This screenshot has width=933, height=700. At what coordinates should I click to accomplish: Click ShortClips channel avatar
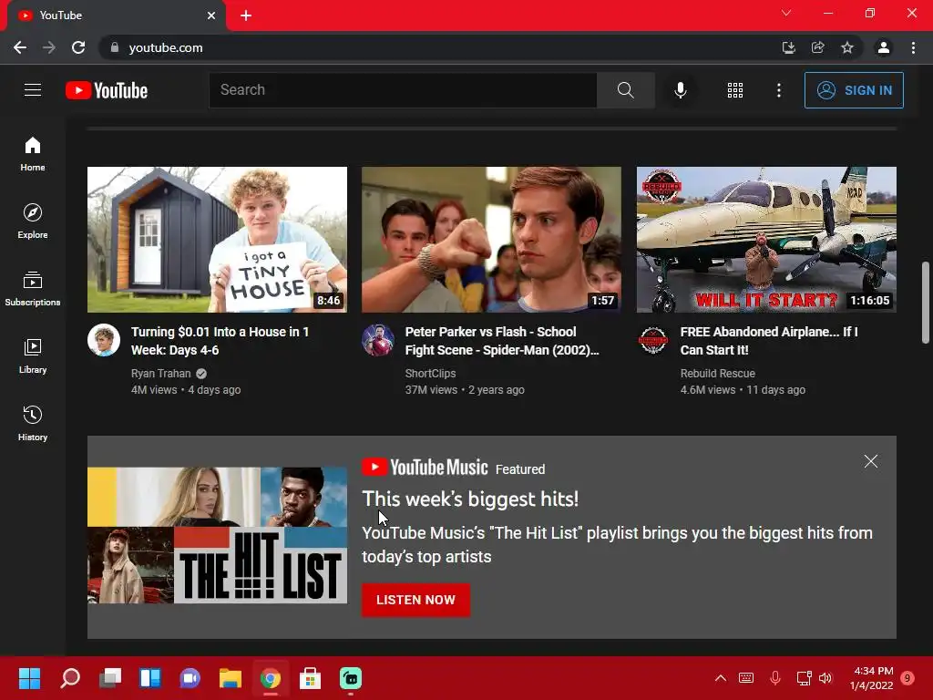coord(378,340)
